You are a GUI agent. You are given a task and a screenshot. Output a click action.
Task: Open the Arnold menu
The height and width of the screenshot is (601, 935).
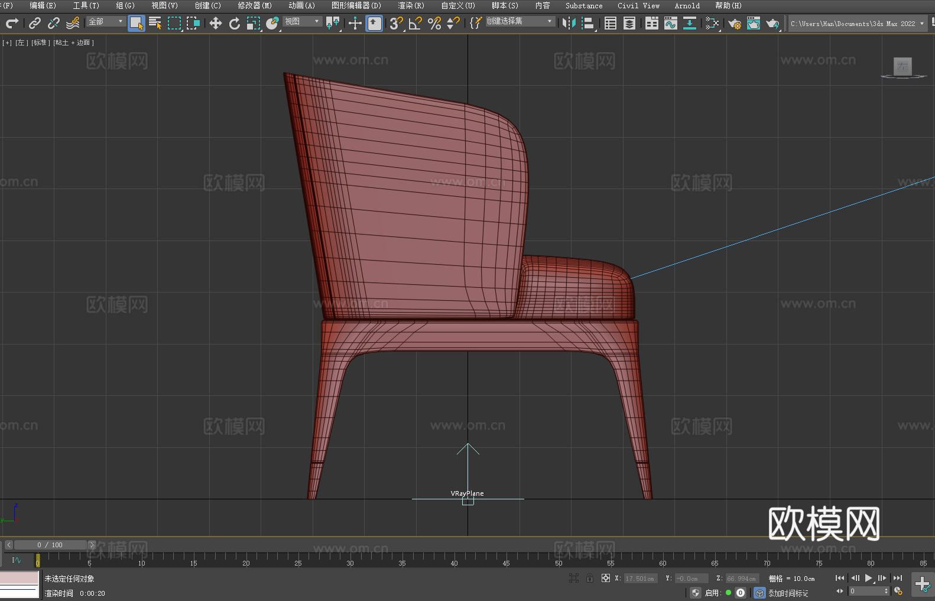coord(687,5)
